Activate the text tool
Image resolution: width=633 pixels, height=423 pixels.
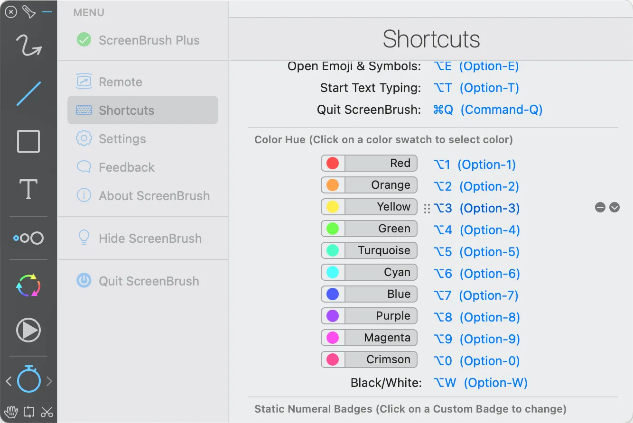pos(28,189)
